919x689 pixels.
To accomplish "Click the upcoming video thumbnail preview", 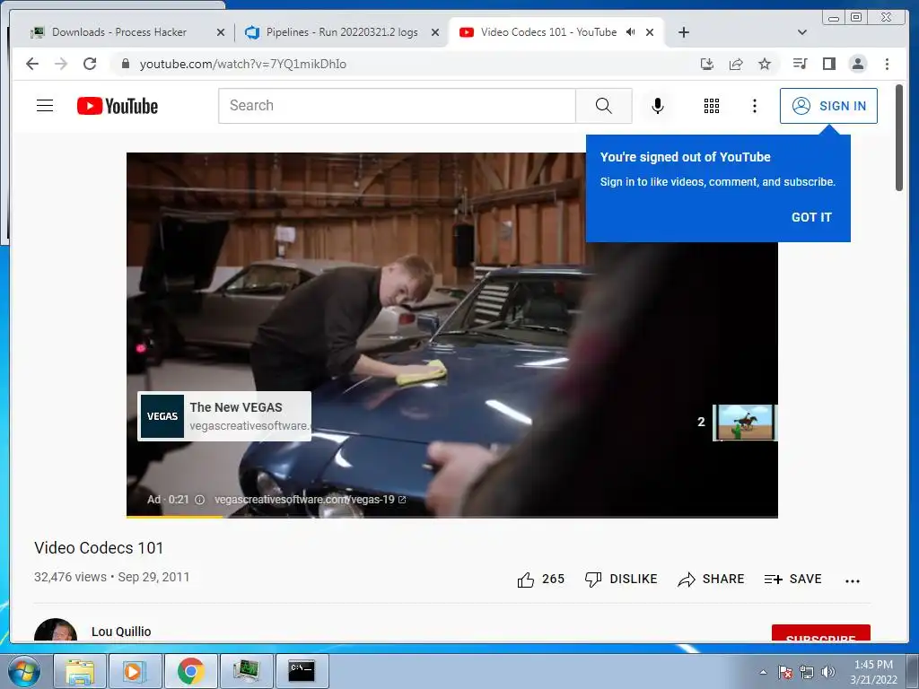I will click(x=745, y=422).
